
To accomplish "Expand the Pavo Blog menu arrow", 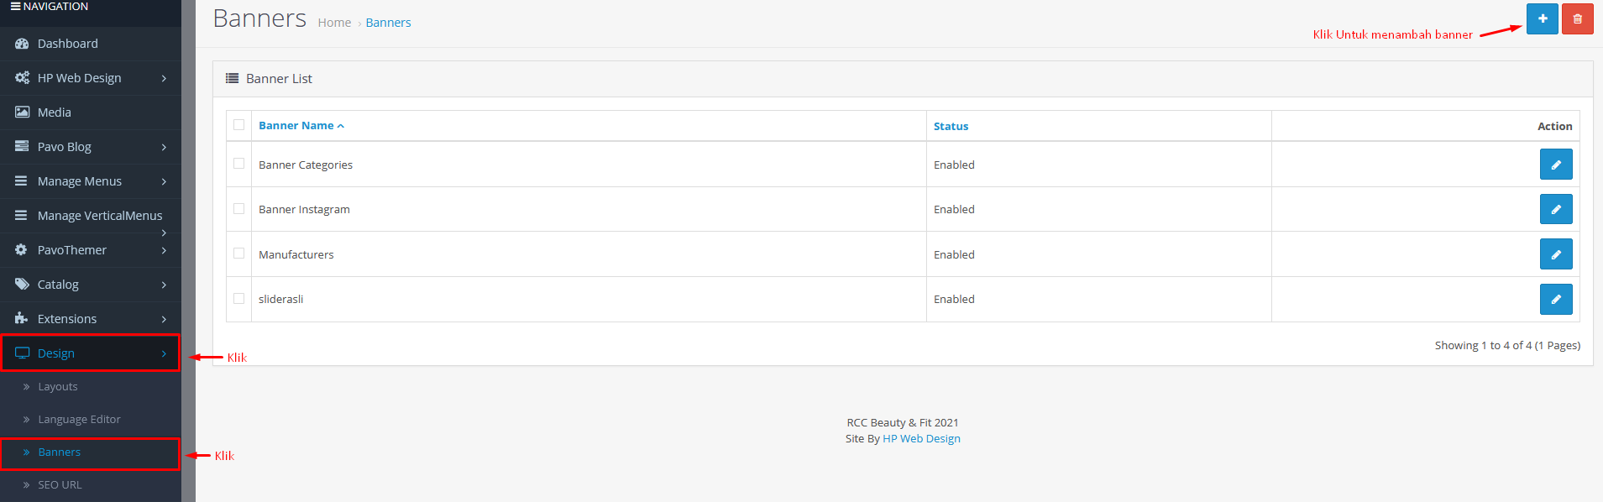I will pyautogui.click(x=164, y=147).
